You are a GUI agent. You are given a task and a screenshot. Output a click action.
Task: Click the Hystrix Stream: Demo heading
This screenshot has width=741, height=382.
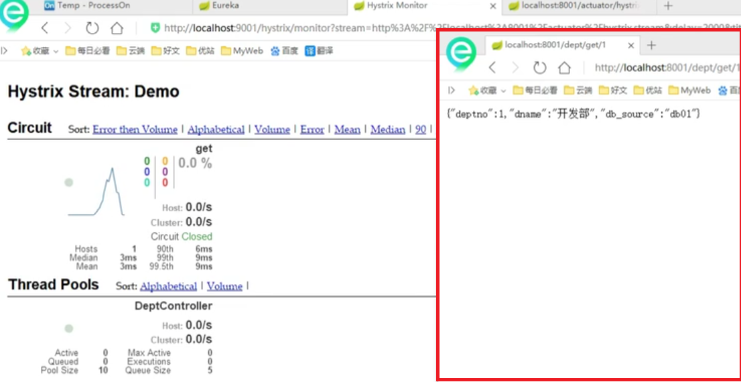pos(94,91)
